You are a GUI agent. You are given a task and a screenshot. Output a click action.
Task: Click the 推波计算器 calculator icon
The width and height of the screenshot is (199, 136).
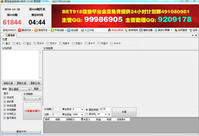(156, 30)
